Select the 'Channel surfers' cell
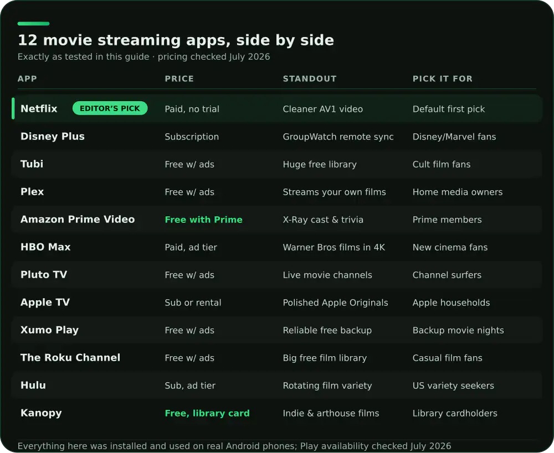This screenshot has width=554, height=453. point(447,275)
